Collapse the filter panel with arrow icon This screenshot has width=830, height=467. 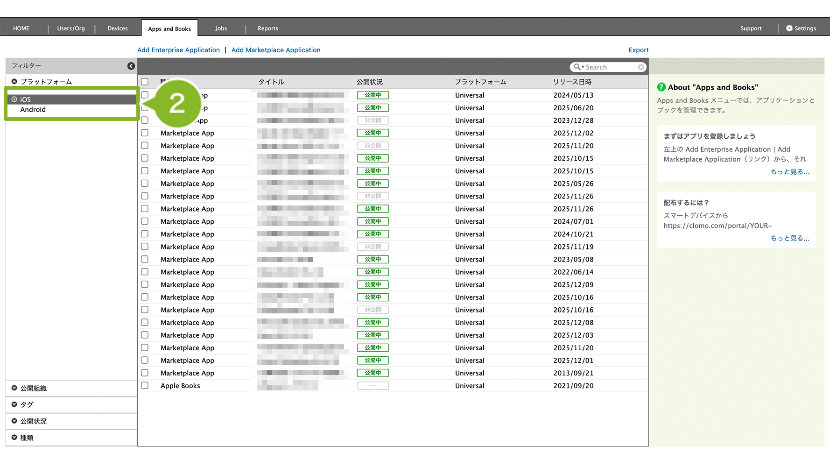131,66
